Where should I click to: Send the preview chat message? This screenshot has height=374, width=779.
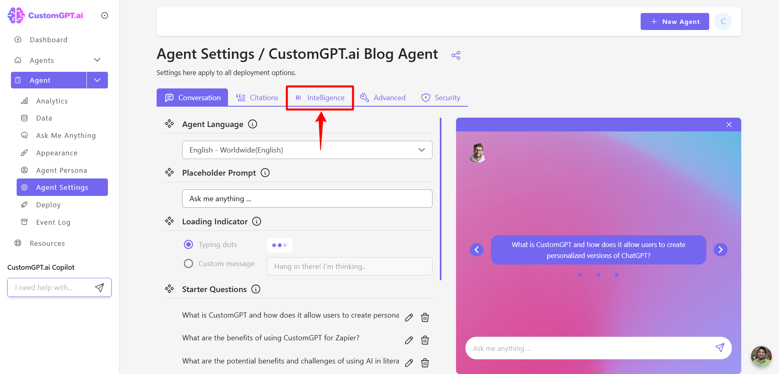[x=720, y=348]
